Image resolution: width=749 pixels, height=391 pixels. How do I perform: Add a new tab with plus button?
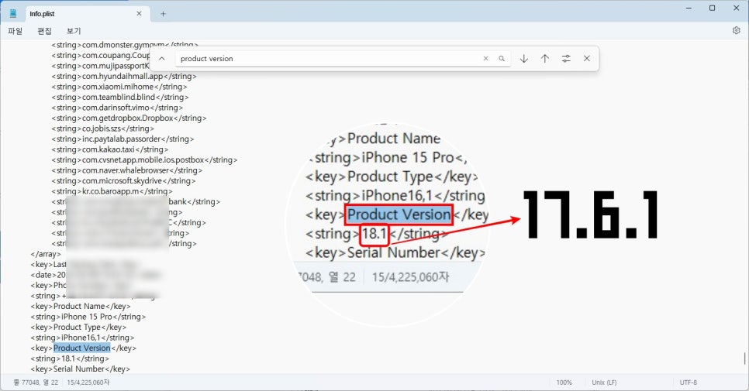(x=163, y=13)
